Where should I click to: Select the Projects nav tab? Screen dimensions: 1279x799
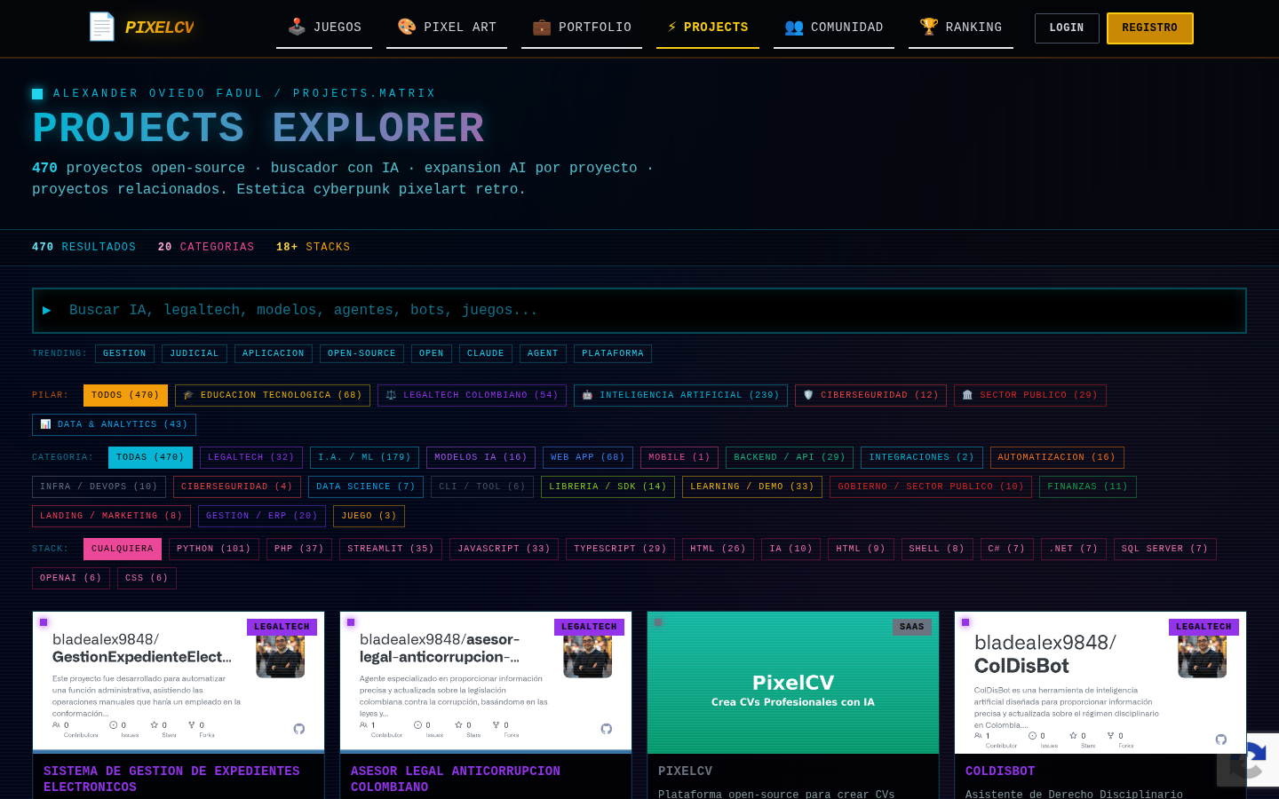click(708, 28)
